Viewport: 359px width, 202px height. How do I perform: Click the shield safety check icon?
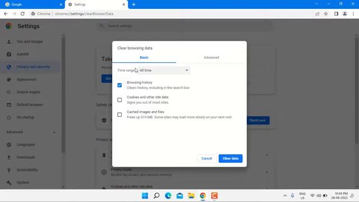point(104,121)
